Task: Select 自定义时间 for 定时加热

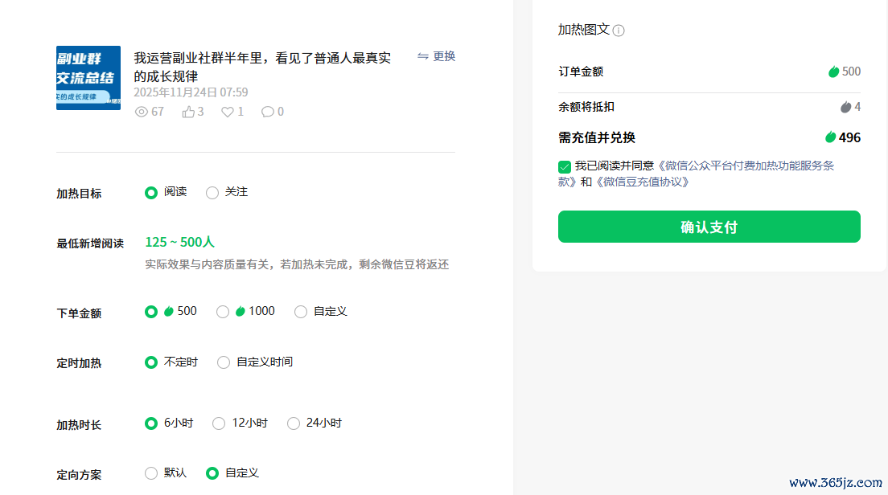Action: pyautogui.click(x=224, y=362)
